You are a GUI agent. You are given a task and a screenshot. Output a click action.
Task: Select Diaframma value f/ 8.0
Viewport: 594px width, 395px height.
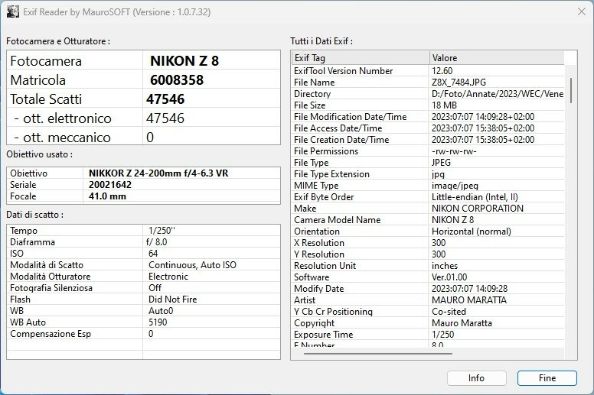pyautogui.click(x=156, y=242)
